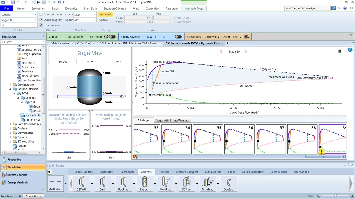Click the Check Status button
355x199 pixels.
34,196
